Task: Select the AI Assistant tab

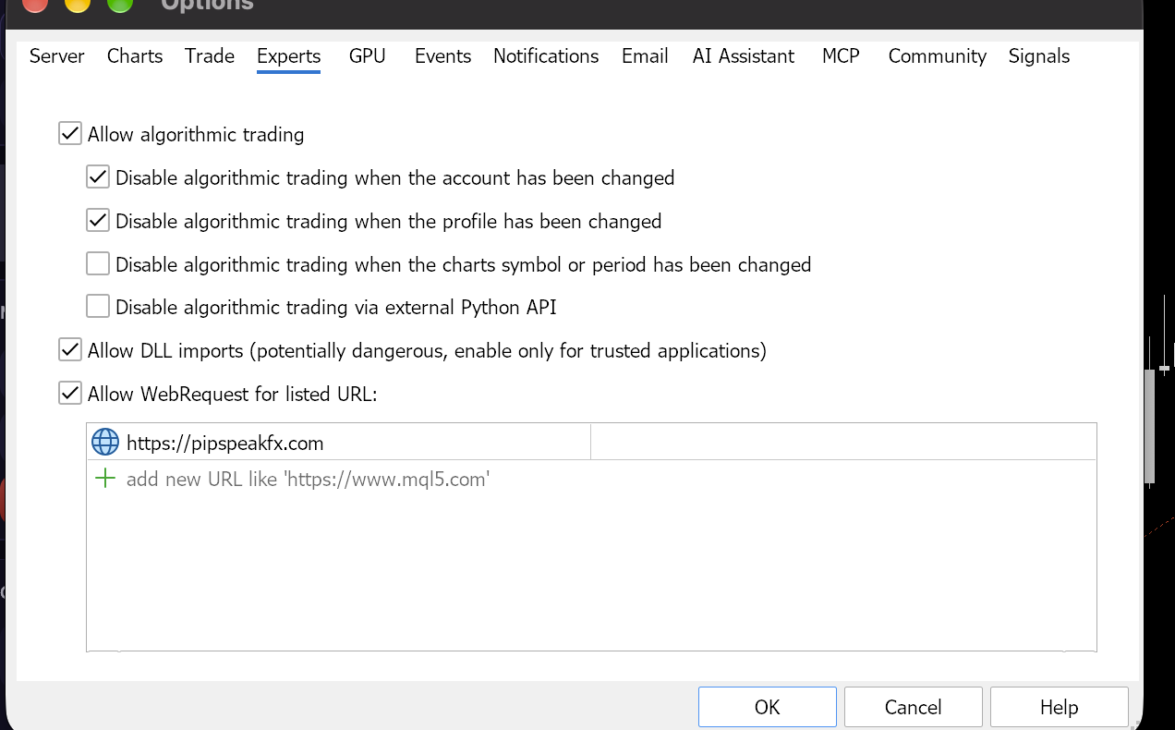Action: tap(744, 56)
